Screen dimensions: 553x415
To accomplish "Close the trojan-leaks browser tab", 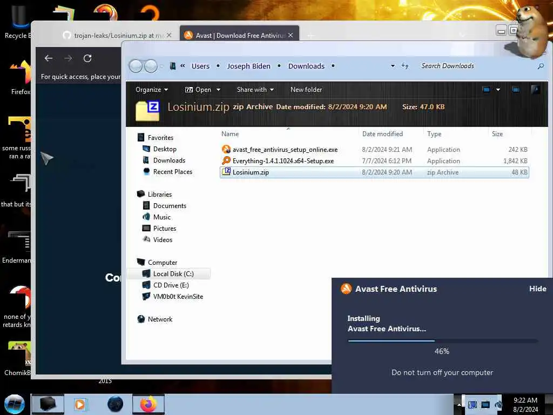I will (169, 35).
